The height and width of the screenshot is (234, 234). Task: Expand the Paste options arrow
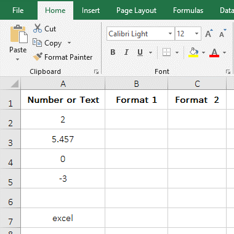pos(18,59)
